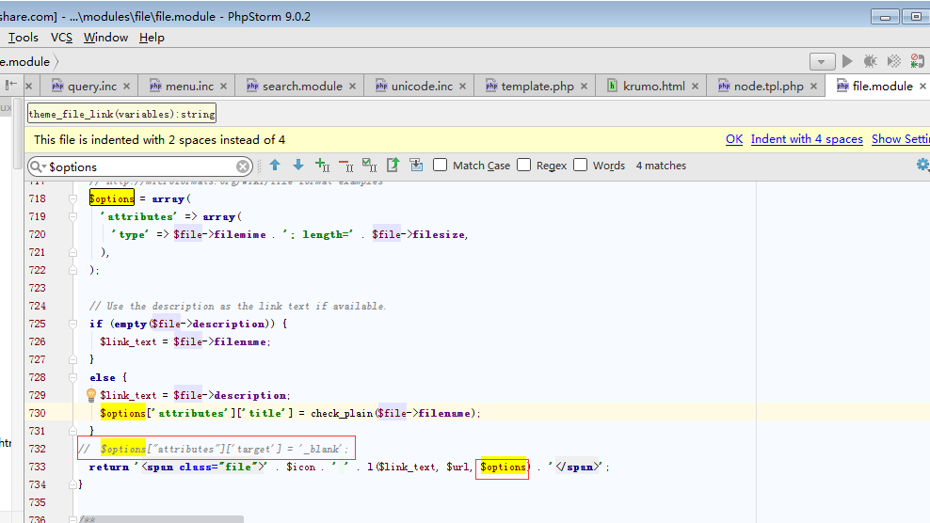This screenshot has width=930, height=523.
Task: Click highlighted $options on line 718
Action: 111,198
